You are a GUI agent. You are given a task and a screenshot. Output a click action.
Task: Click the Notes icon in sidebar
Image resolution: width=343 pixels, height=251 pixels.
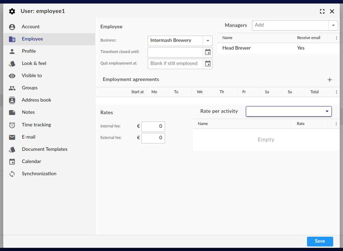pos(12,112)
